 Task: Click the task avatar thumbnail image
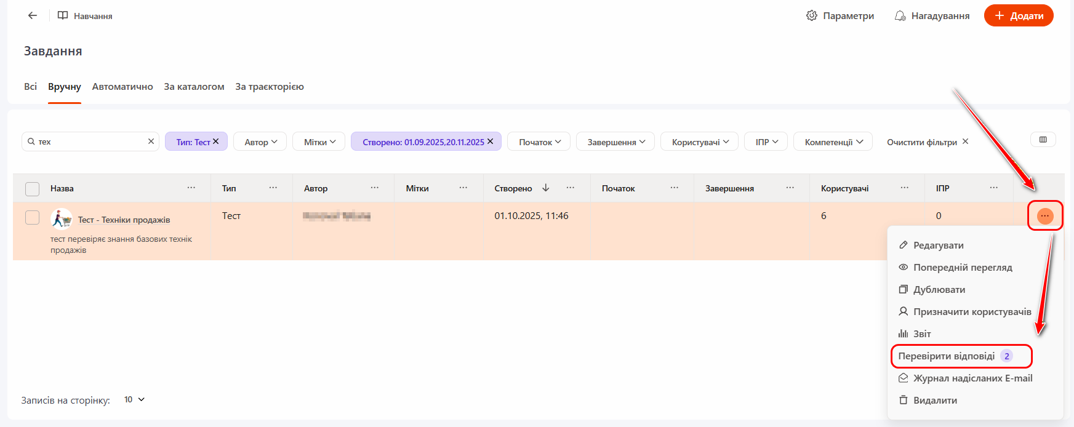point(61,218)
